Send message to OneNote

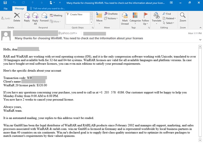coord(111,14)
